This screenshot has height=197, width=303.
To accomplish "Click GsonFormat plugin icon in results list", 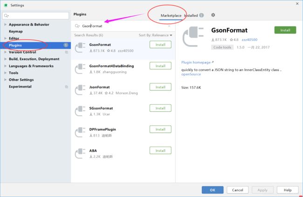I will coord(80,48).
